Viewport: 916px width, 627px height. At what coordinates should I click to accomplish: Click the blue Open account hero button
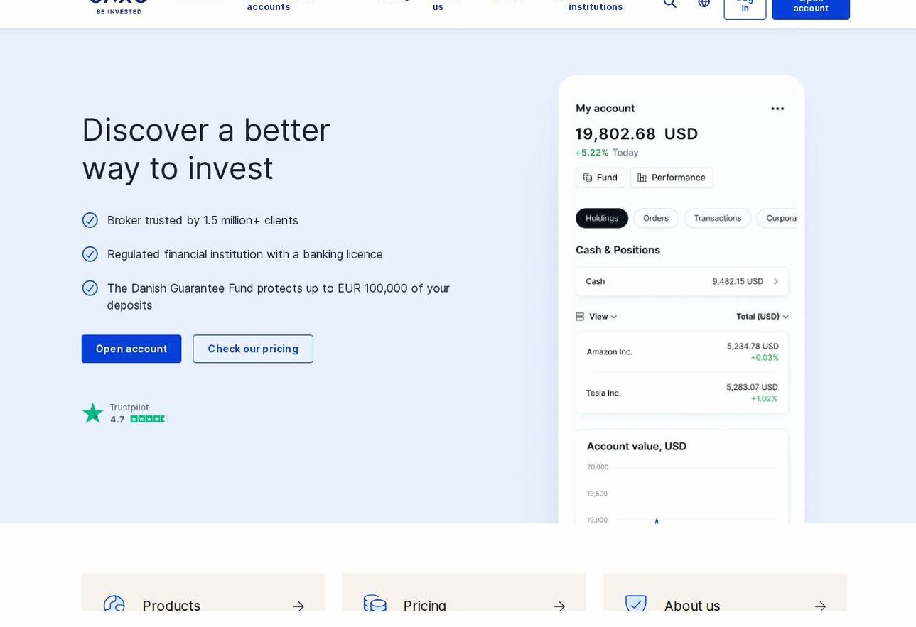click(x=131, y=349)
